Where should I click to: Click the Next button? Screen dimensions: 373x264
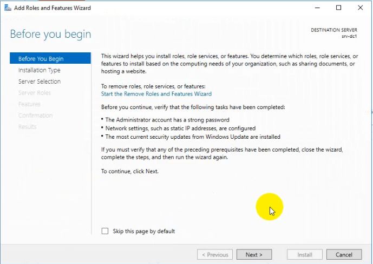[x=254, y=254]
